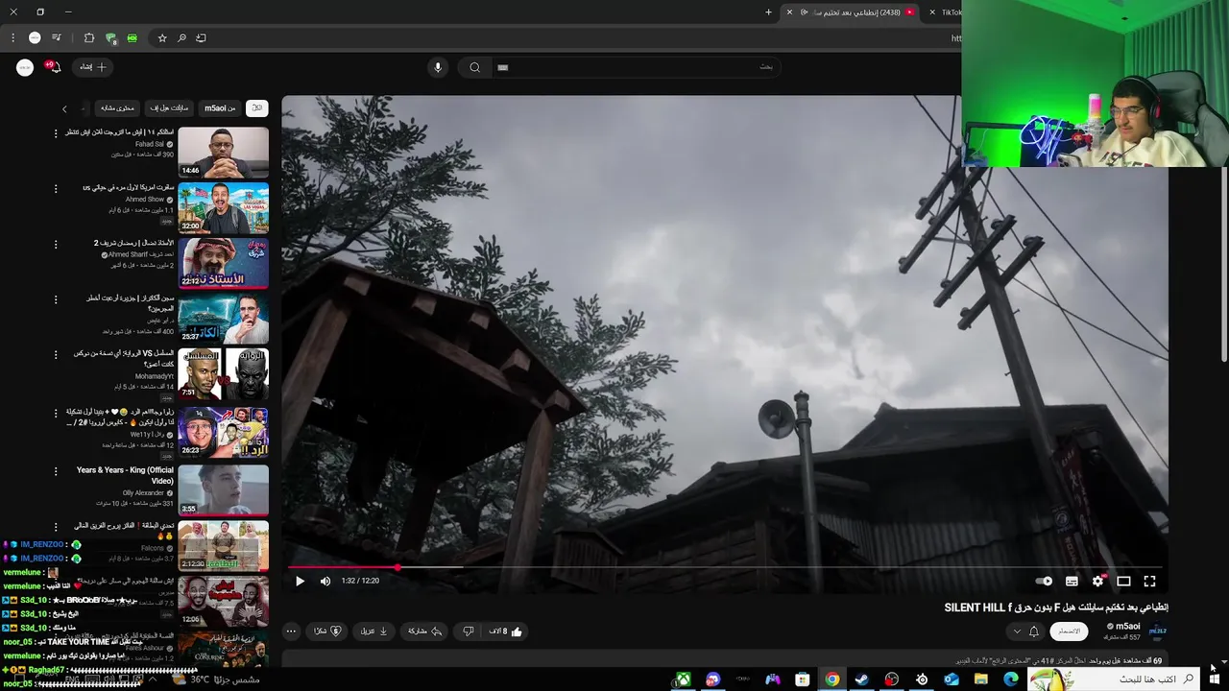Open new tab with plus button
The width and height of the screenshot is (1229, 691).
[768, 12]
